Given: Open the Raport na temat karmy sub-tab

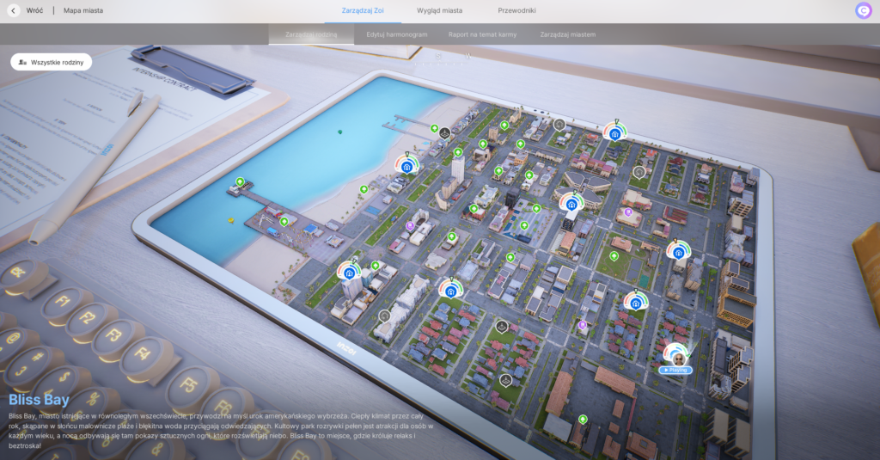Looking at the screenshot, I should point(483,34).
